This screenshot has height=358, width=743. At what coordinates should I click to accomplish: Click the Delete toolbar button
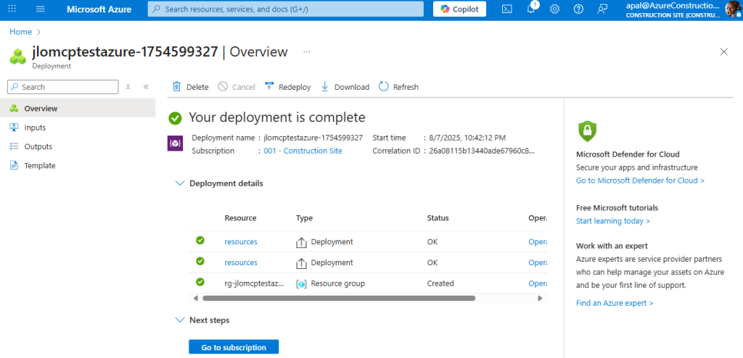click(191, 87)
